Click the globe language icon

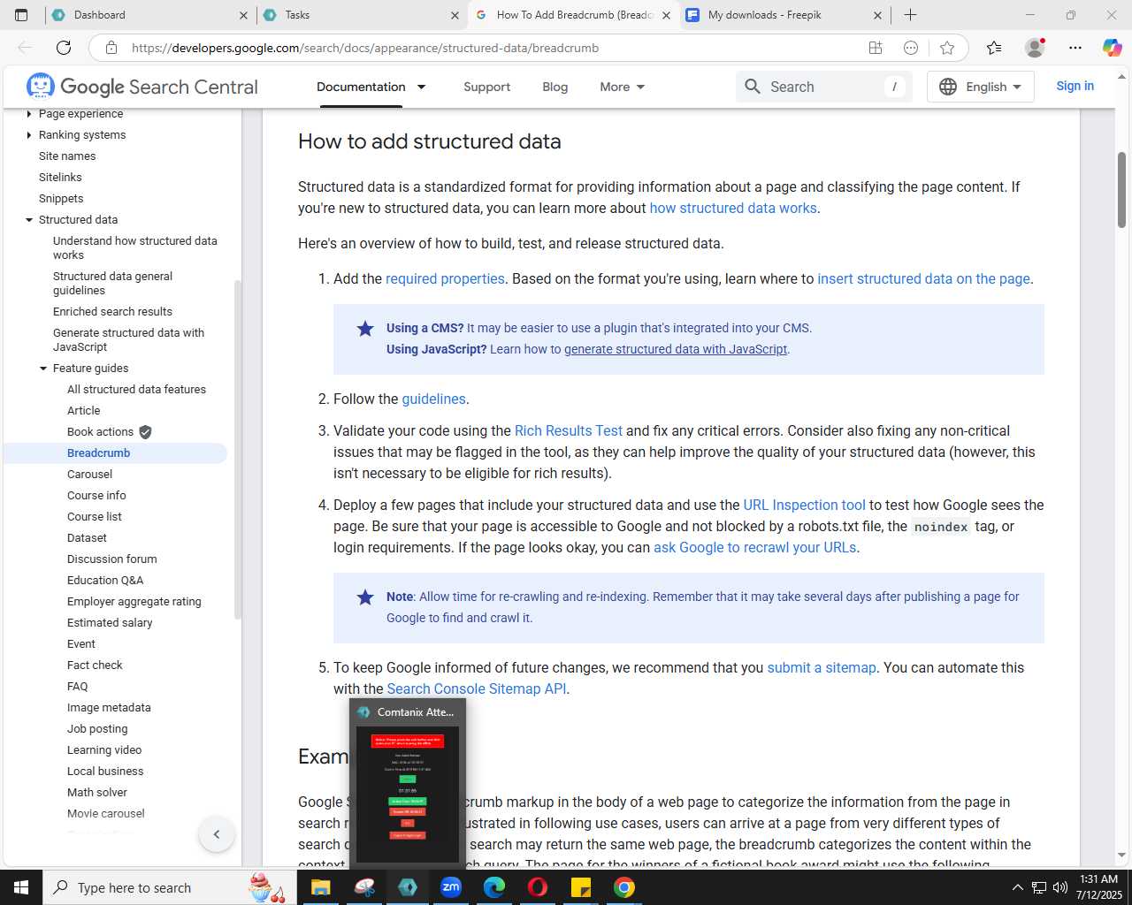coord(948,87)
